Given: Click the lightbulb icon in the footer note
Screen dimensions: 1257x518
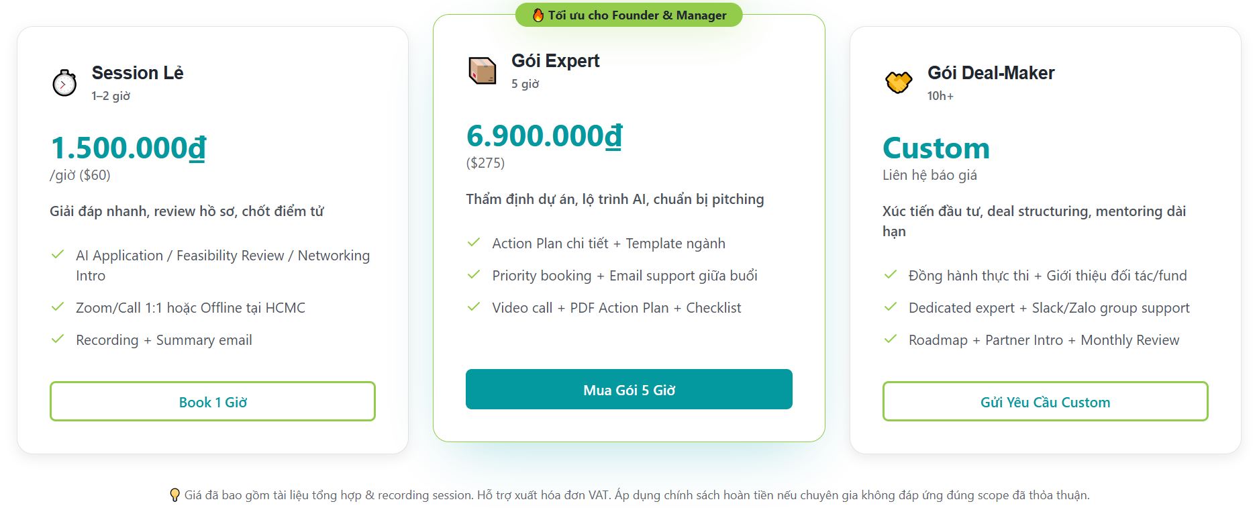Looking at the screenshot, I should 174,495.
